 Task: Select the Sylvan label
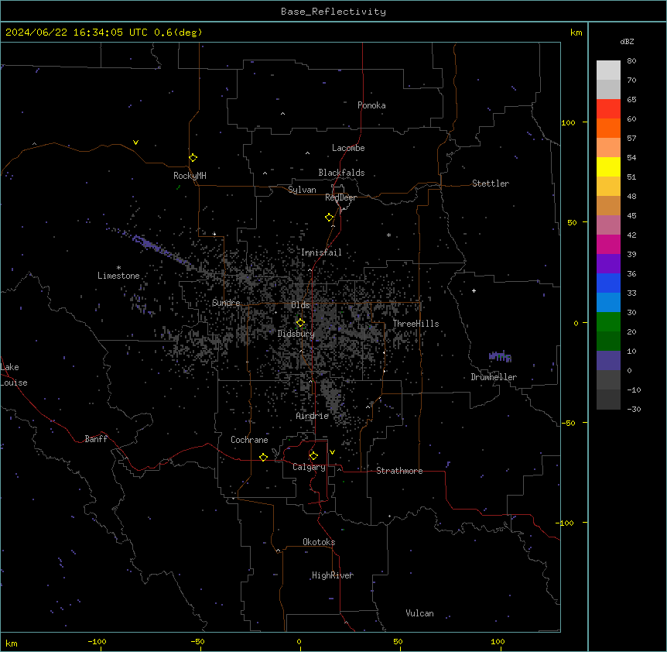click(302, 190)
